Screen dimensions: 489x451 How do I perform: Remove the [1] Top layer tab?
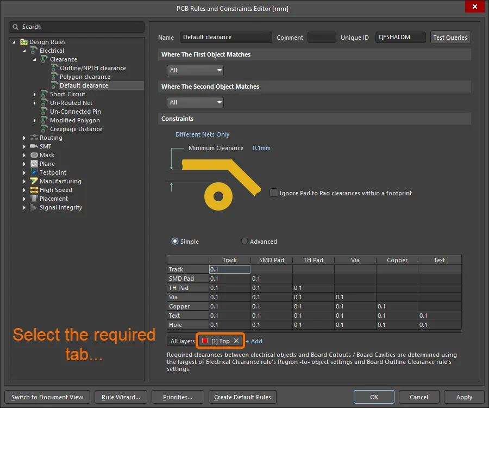click(x=236, y=341)
